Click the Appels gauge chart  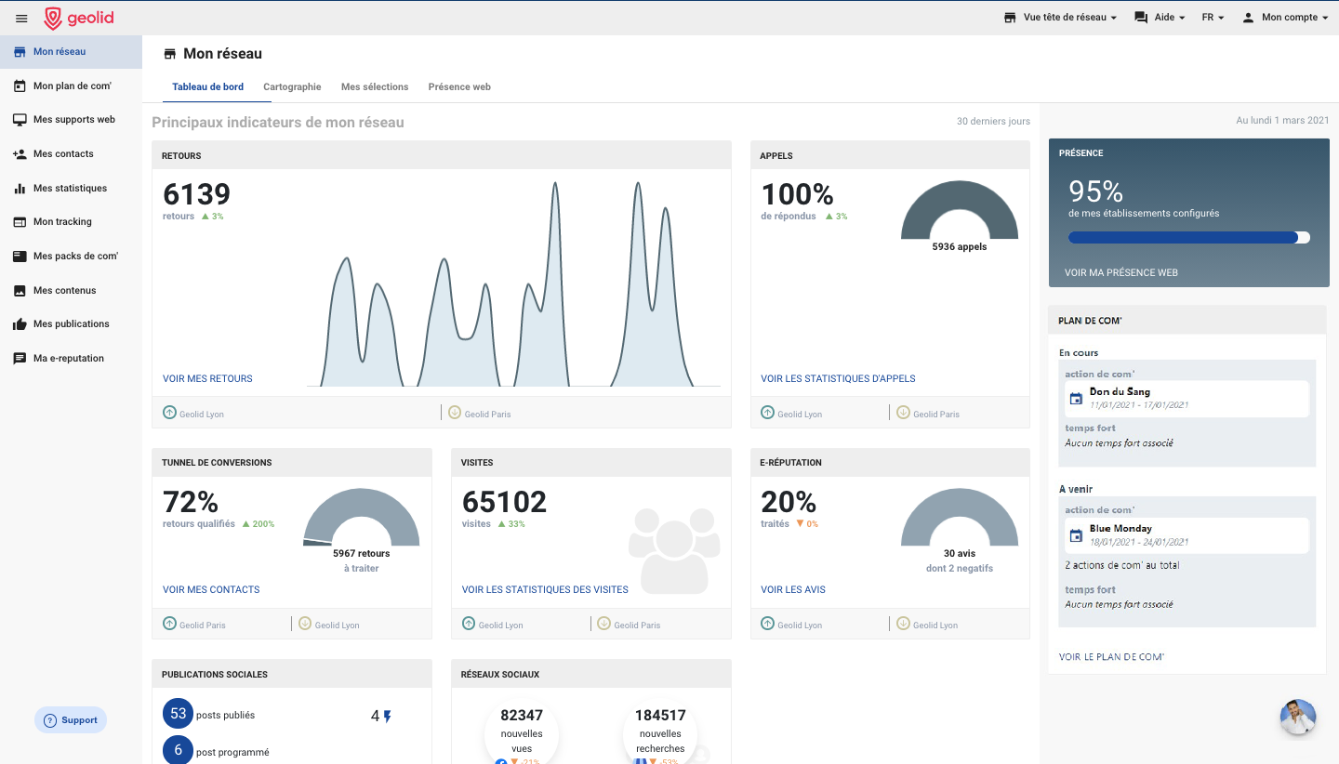[960, 210]
